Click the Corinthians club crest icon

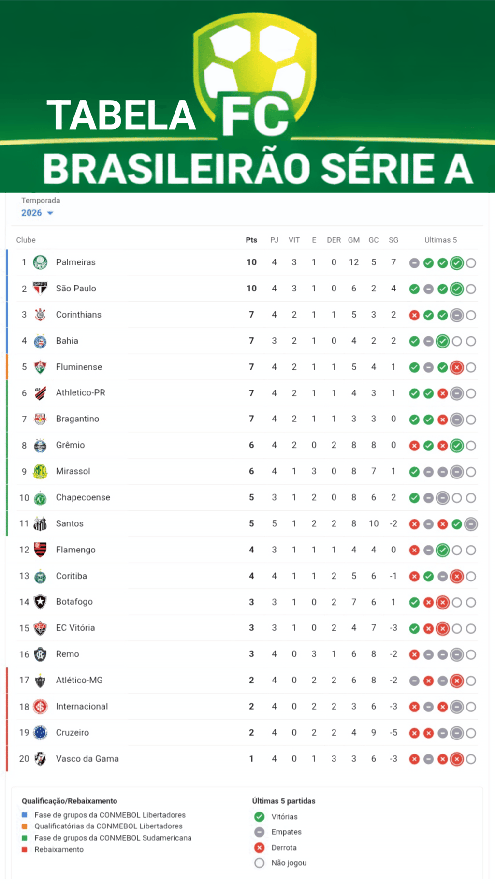click(x=40, y=315)
